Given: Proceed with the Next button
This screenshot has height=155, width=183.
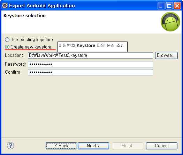Looking at the screenshot, I should [93, 146].
